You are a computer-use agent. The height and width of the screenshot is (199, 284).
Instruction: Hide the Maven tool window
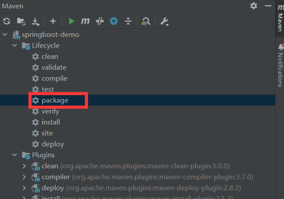click(268, 6)
